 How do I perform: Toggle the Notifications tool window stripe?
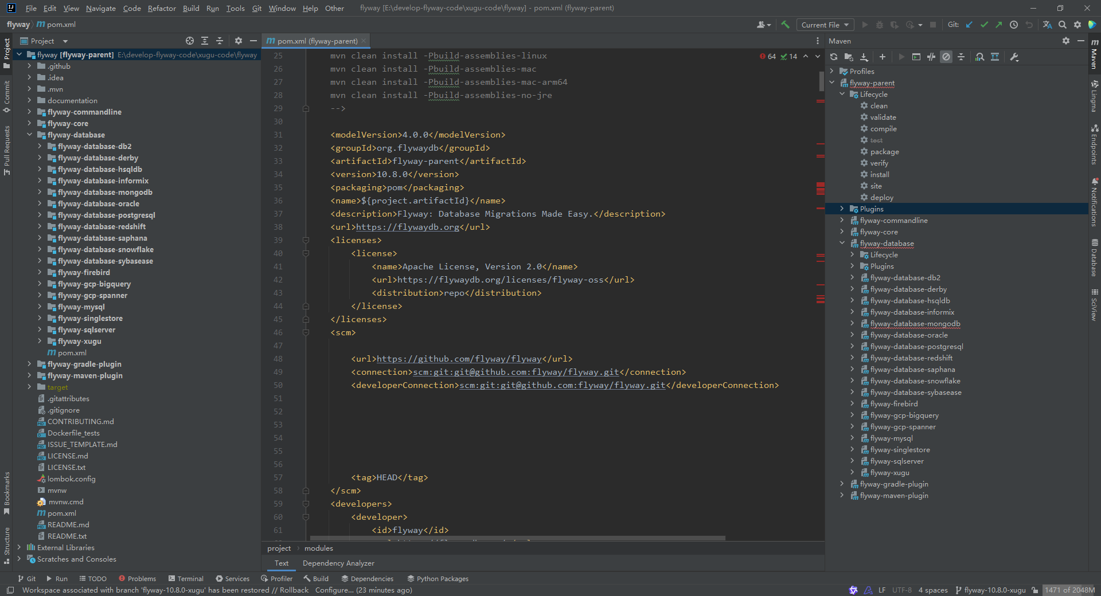[1094, 202]
